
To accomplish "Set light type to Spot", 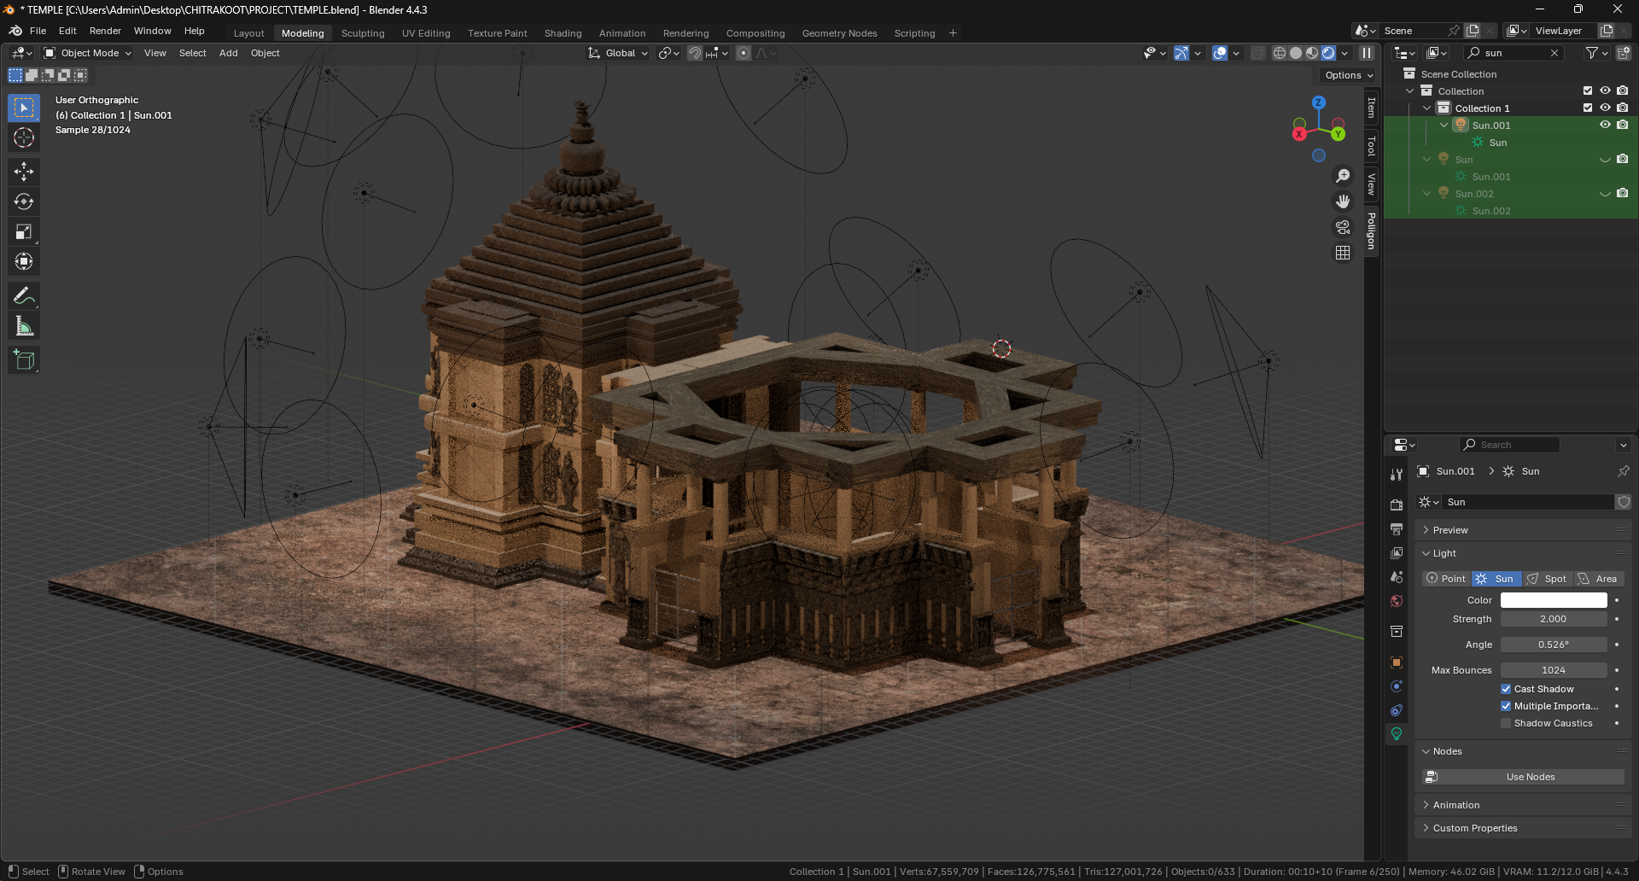I will (1548, 579).
